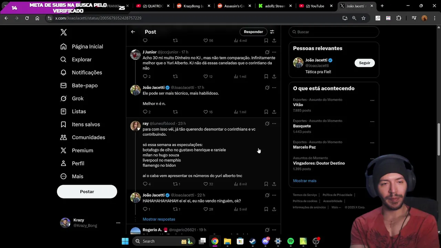Open more menu on 'Ele pode ser' reply
The width and height of the screenshot is (441, 248).
click(274, 87)
